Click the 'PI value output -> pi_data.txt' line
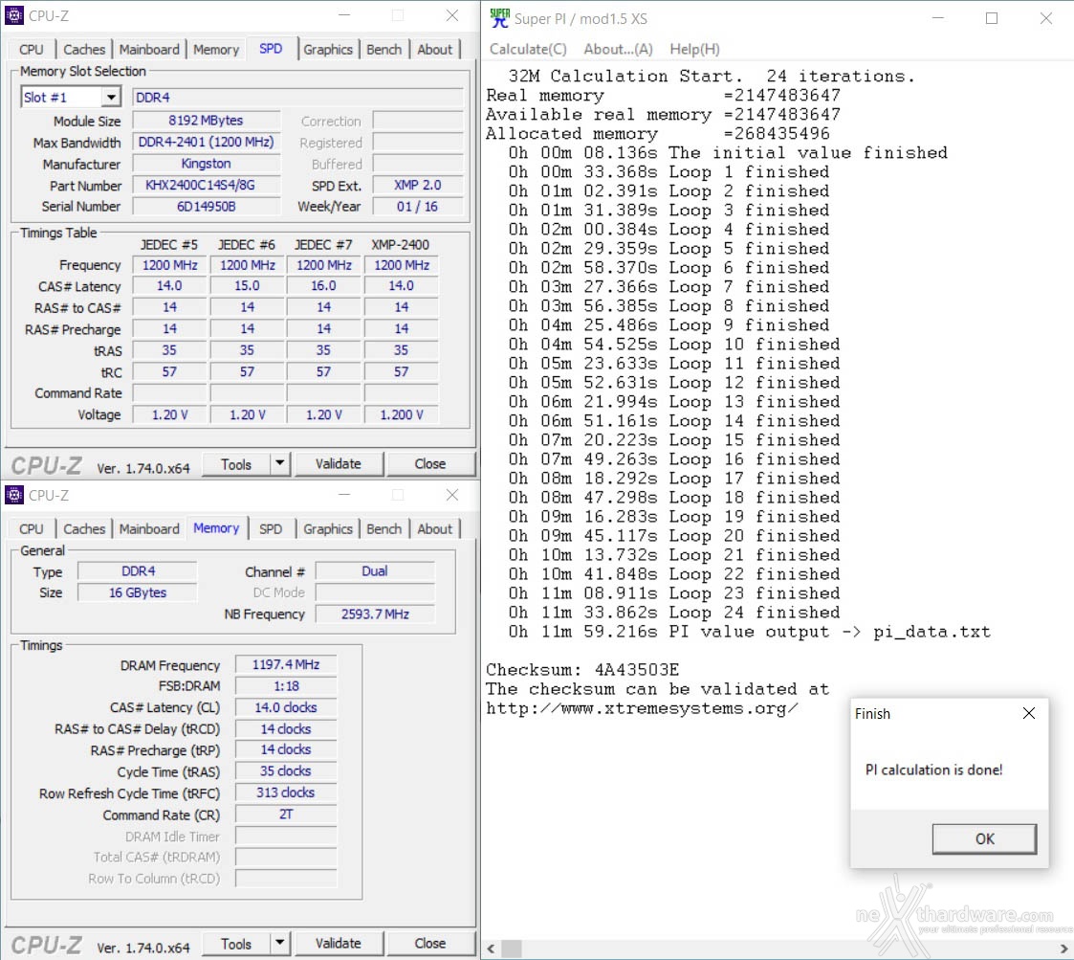The width and height of the screenshot is (1074, 960). point(750,632)
